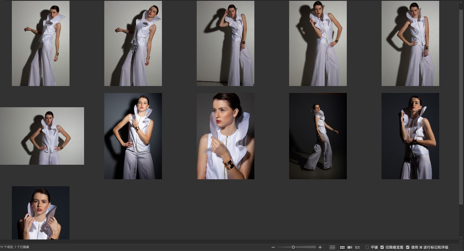Click the thumbnail size slider handle

pyautogui.click(x=293, y=247)
